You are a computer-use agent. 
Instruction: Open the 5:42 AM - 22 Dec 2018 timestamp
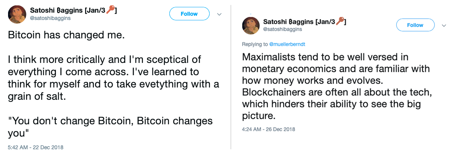point(36,147)
